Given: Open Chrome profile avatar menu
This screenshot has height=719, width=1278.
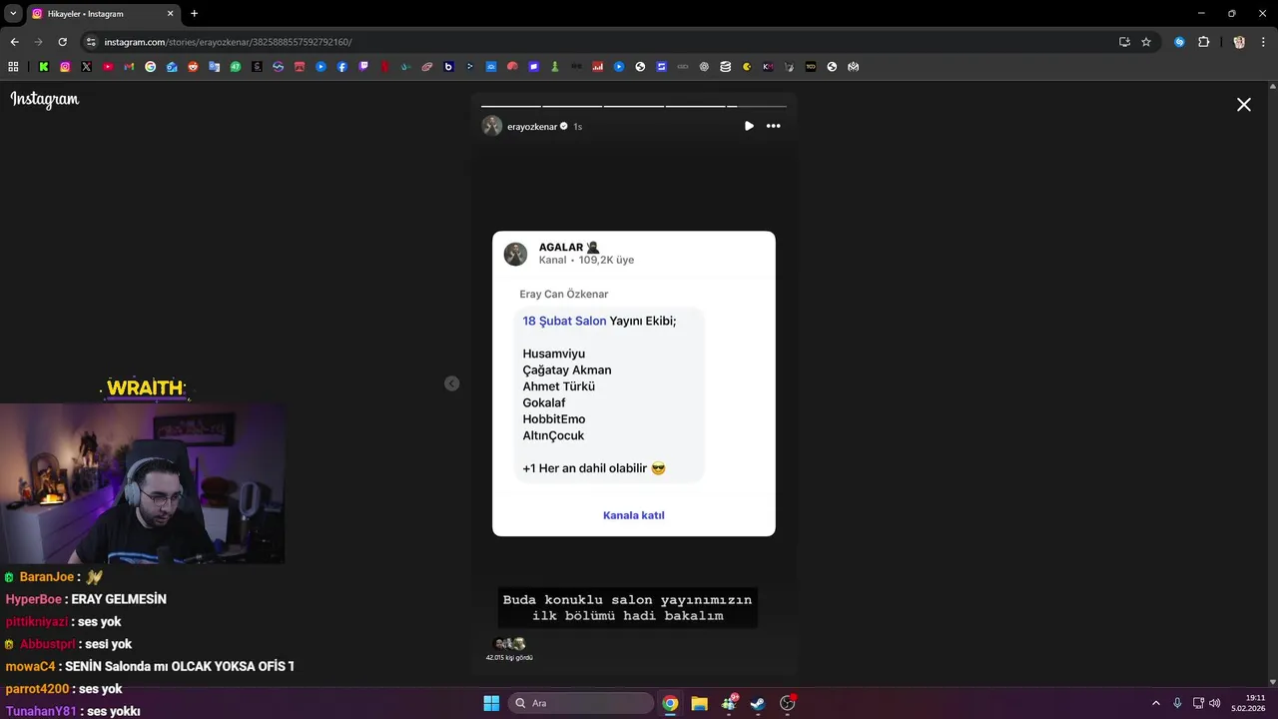Looking at the screenshot, I should (1239, 42).
